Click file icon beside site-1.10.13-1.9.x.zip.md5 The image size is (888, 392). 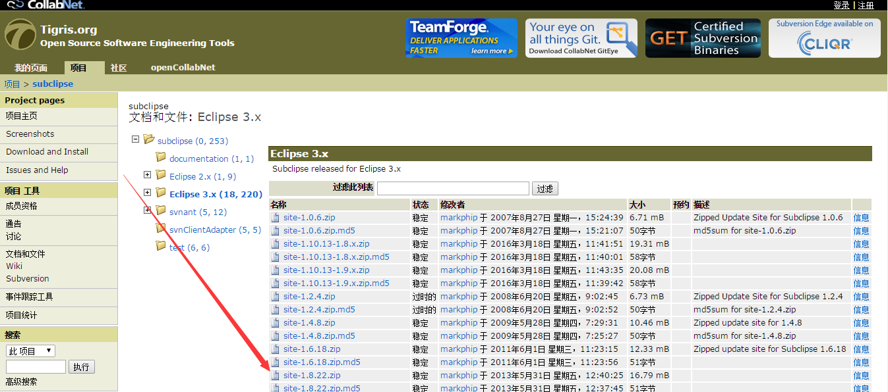pyautogui.click(x=276, y=283)
